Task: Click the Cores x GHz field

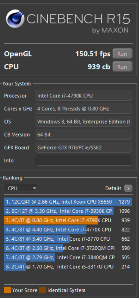Action: pos(84,108)
